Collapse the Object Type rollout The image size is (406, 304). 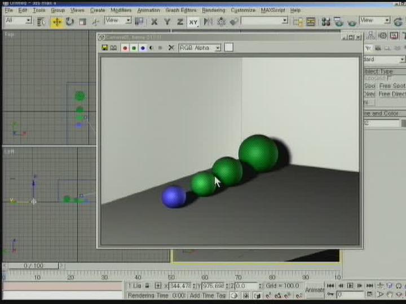(x=385, y=71)
